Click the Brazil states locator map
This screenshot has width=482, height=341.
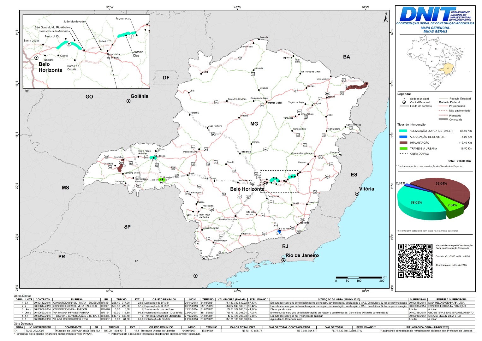[435, 63]
